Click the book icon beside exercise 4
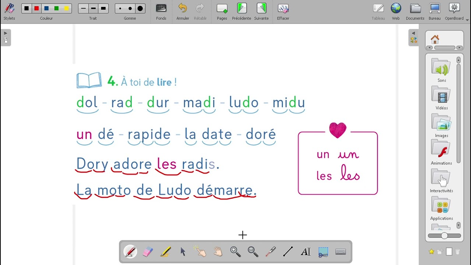Viewport: 471px width, 265px height. point(89,80)
